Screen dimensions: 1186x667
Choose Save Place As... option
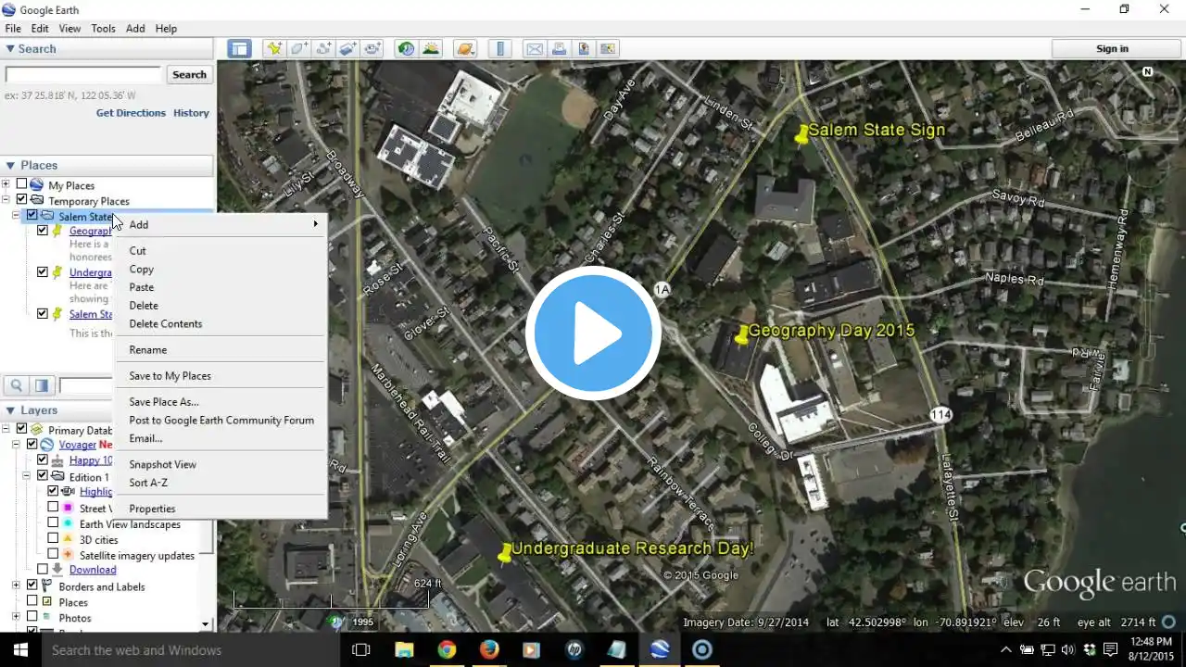click(x=221, y=401)
